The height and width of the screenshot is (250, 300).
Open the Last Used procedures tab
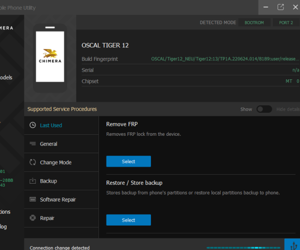[x=61, y=125]
